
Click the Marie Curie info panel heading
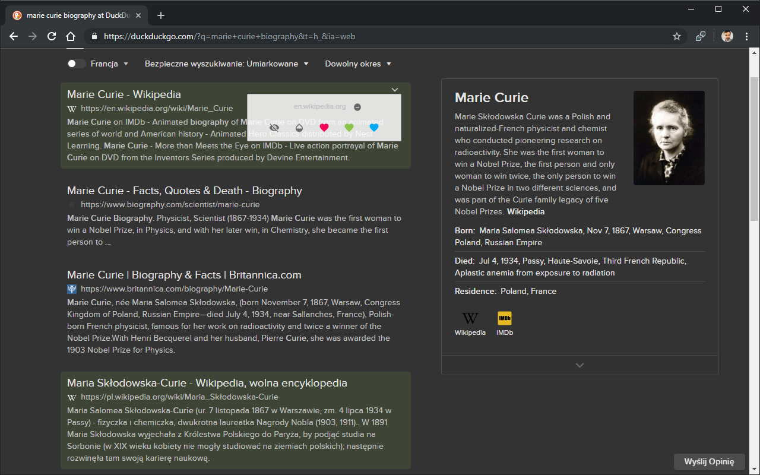tap(492, 97)
